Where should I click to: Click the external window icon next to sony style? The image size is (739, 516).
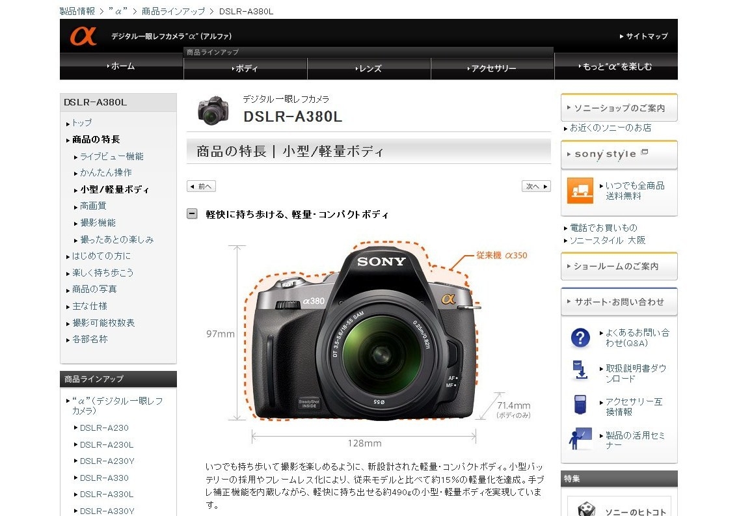[644, 152]
